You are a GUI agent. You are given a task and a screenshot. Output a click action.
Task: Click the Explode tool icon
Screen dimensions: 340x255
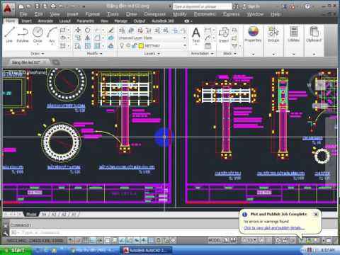click(110, 38)
